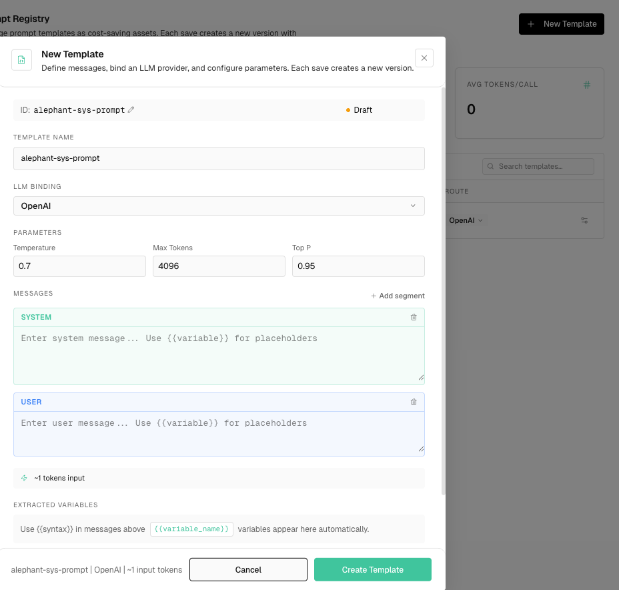Click the pencil icon to edit template ID
Screen dimensions: 619x590
(131, 109)
